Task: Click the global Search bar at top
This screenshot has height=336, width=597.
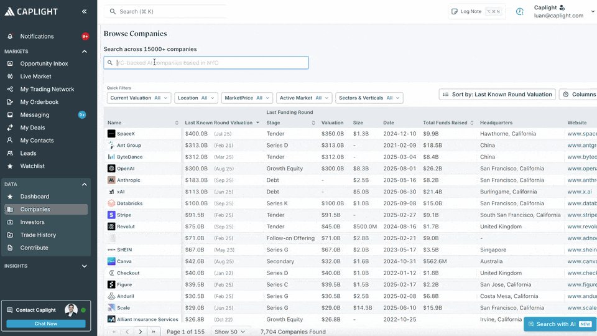Action: pyautogui.click(x=165, y=11)
